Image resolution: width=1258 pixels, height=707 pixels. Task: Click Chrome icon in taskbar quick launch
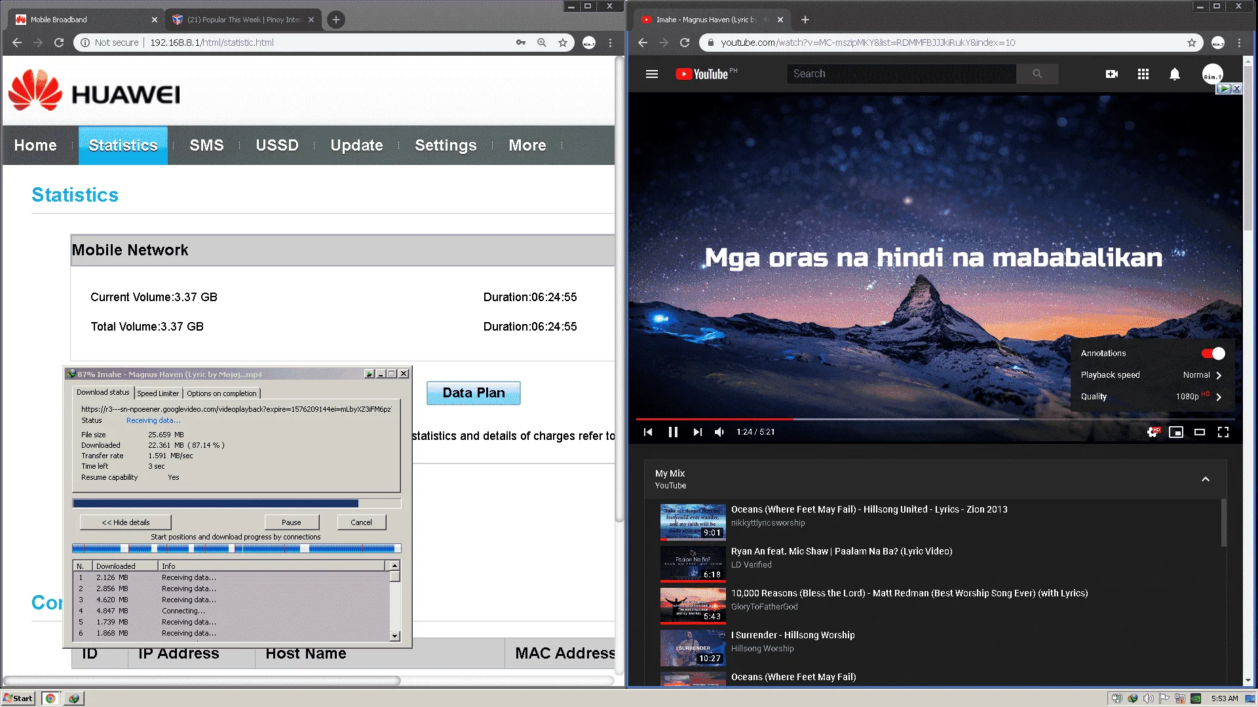coord(50,698)
